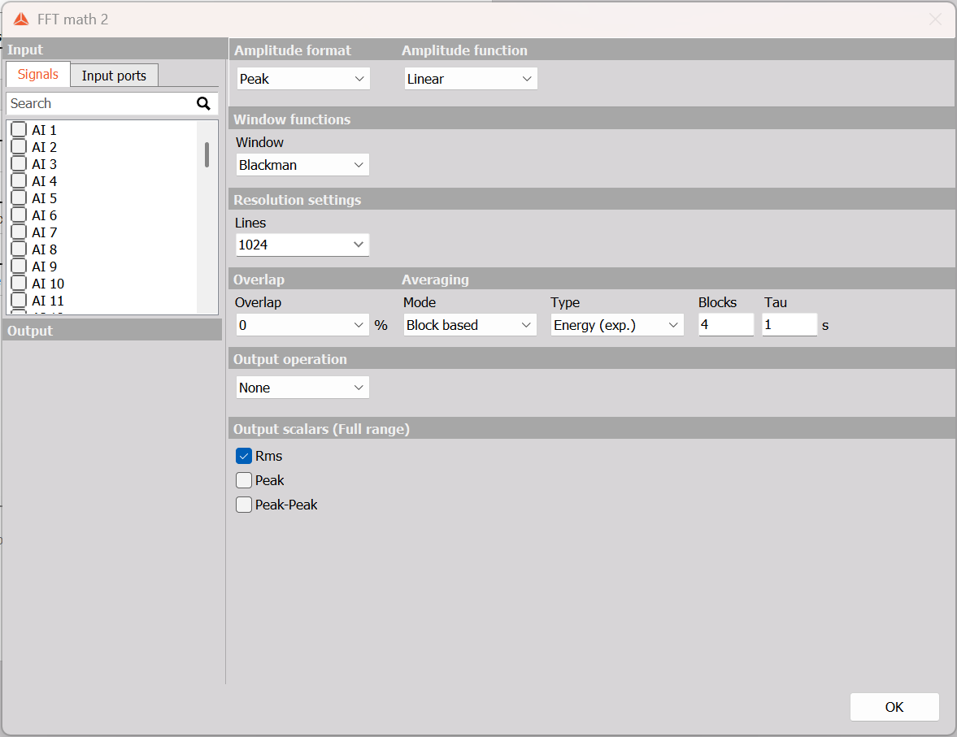The height and width of the screenshot is (737, 957).
Task: Click the Tau value field
Action: [x=790, y=324]
